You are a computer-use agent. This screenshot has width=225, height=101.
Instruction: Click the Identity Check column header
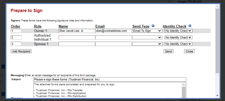coord(174,26)
